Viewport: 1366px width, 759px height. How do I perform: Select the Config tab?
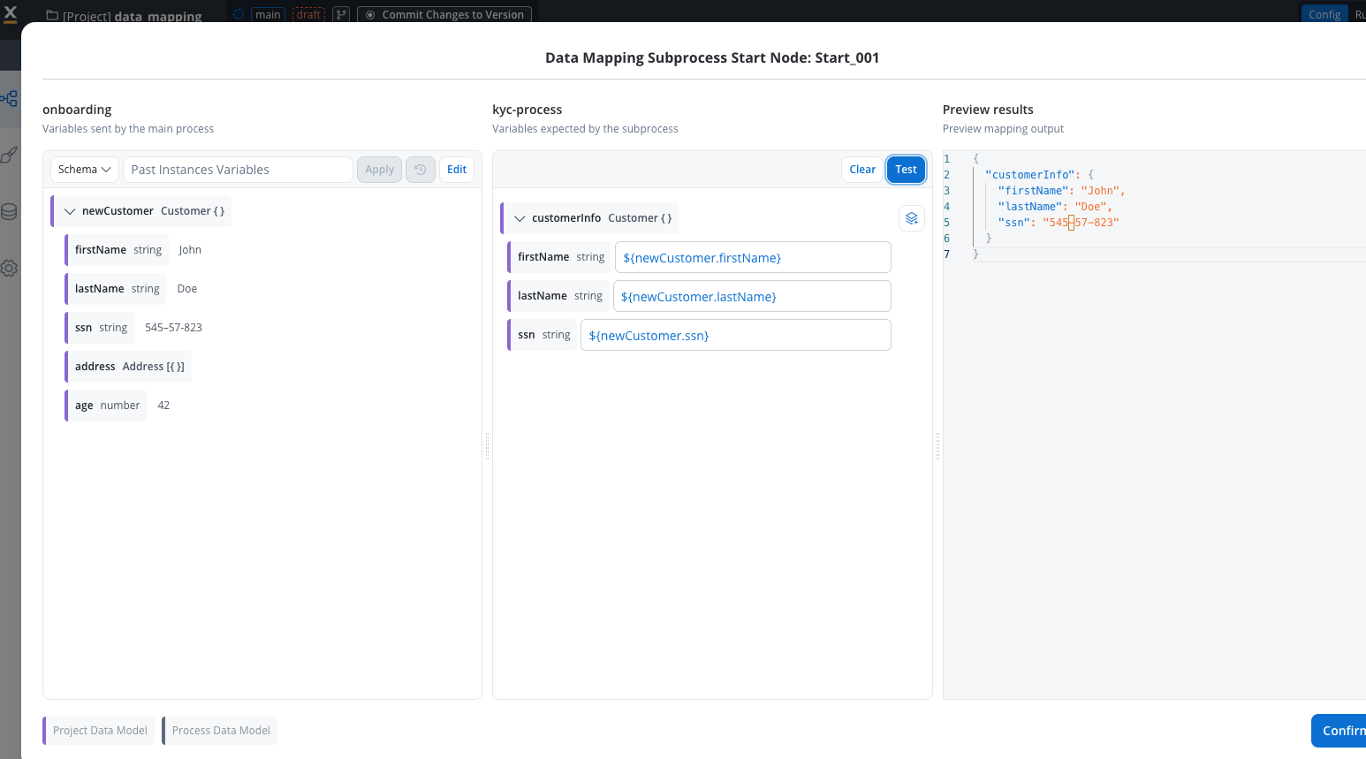[x=1324, y=14]
